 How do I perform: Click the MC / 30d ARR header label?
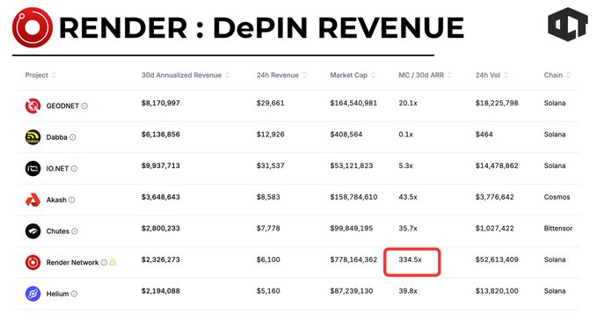tap(421, 75)
